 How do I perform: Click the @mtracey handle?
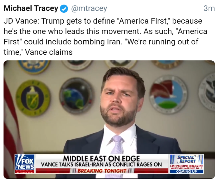(x=89, y=9)
